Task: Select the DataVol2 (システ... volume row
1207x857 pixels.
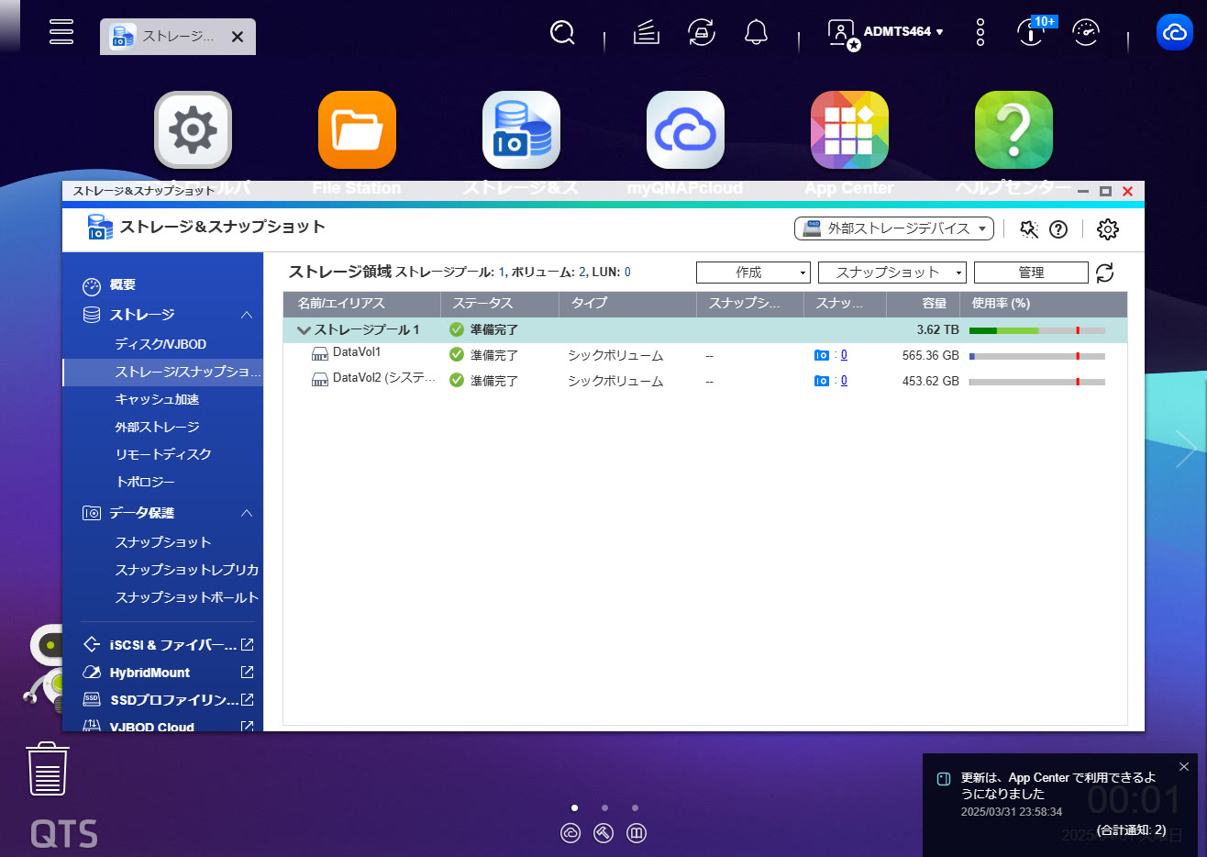Action: (705, 381)
